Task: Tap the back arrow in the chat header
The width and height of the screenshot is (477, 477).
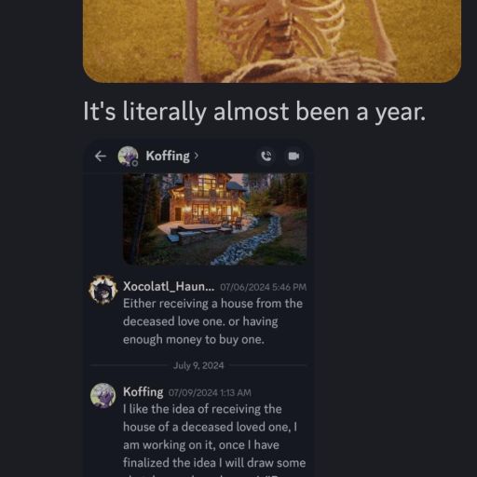Action: [x=101, y=157]
